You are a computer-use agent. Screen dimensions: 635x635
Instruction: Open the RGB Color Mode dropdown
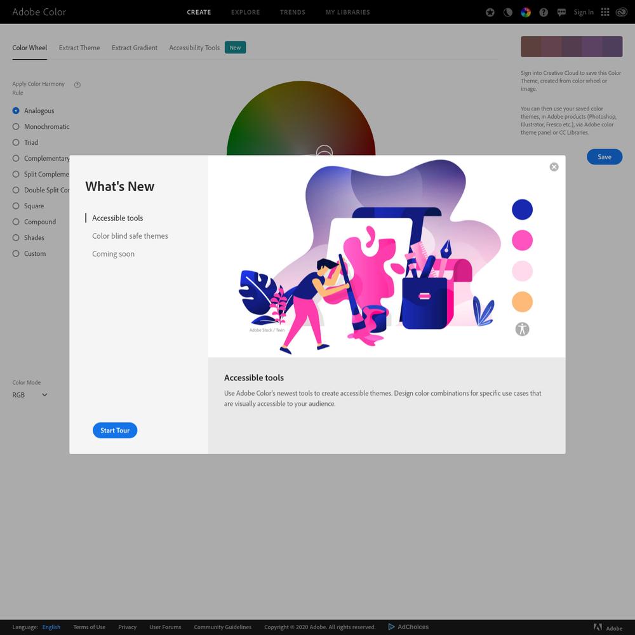(x=30, y=395)
